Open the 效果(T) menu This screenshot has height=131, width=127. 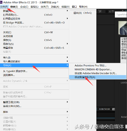pos(45,7)
